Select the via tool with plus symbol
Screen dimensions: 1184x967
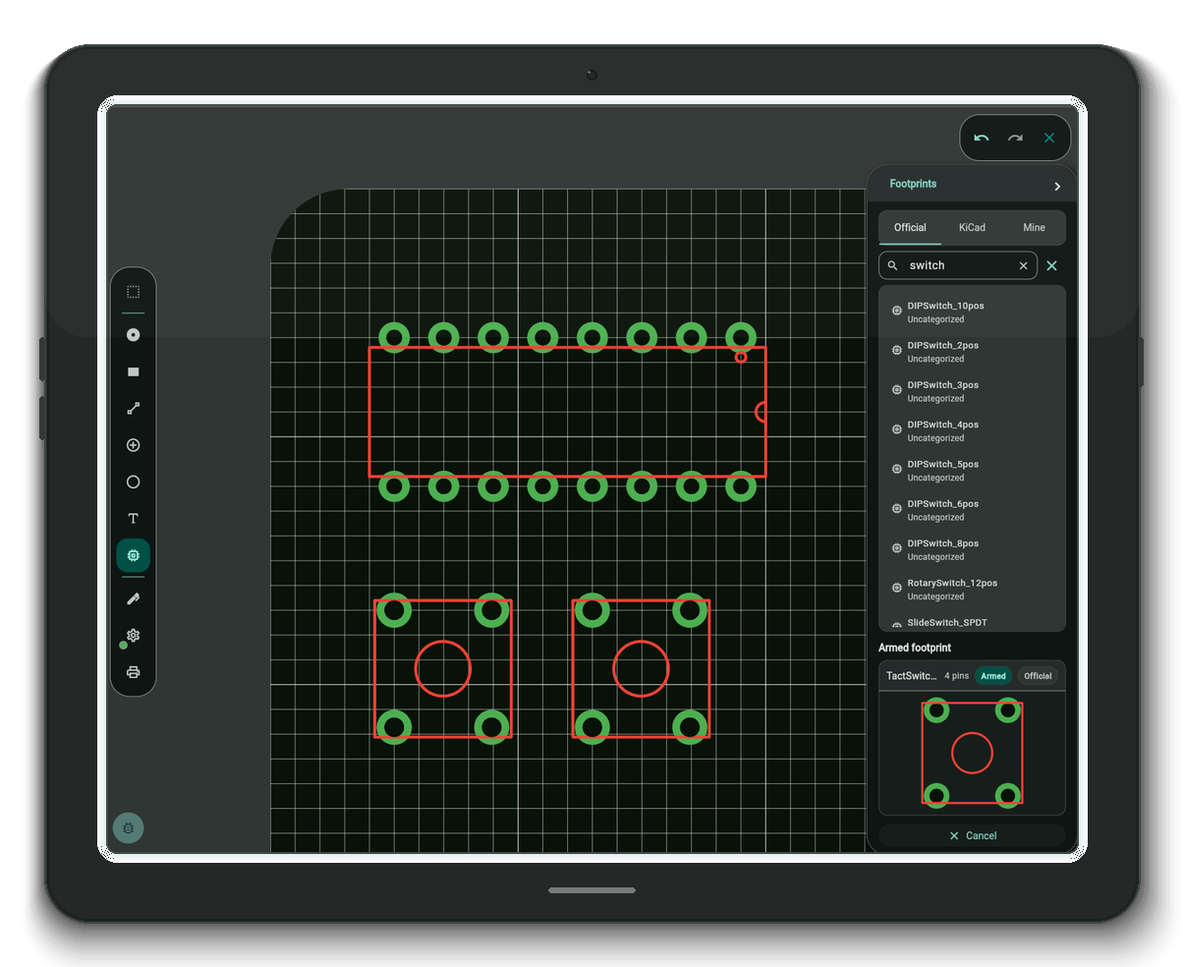coord(133,445)
